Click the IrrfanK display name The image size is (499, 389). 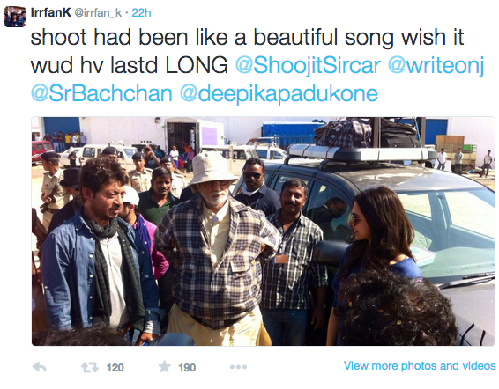(50, 12)
